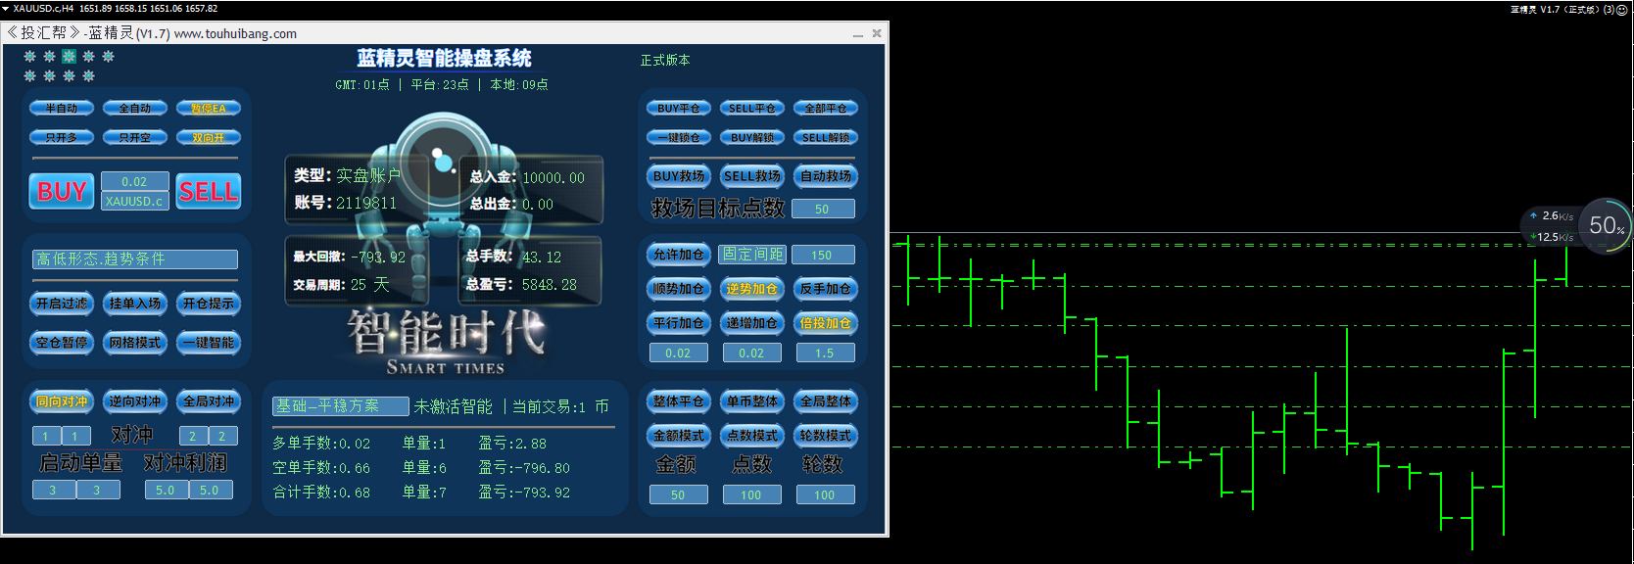Viewport: 1634px width, 564px height.
Task: Click the highlighted snowflake icon at top
Action: tap(69, 57)
